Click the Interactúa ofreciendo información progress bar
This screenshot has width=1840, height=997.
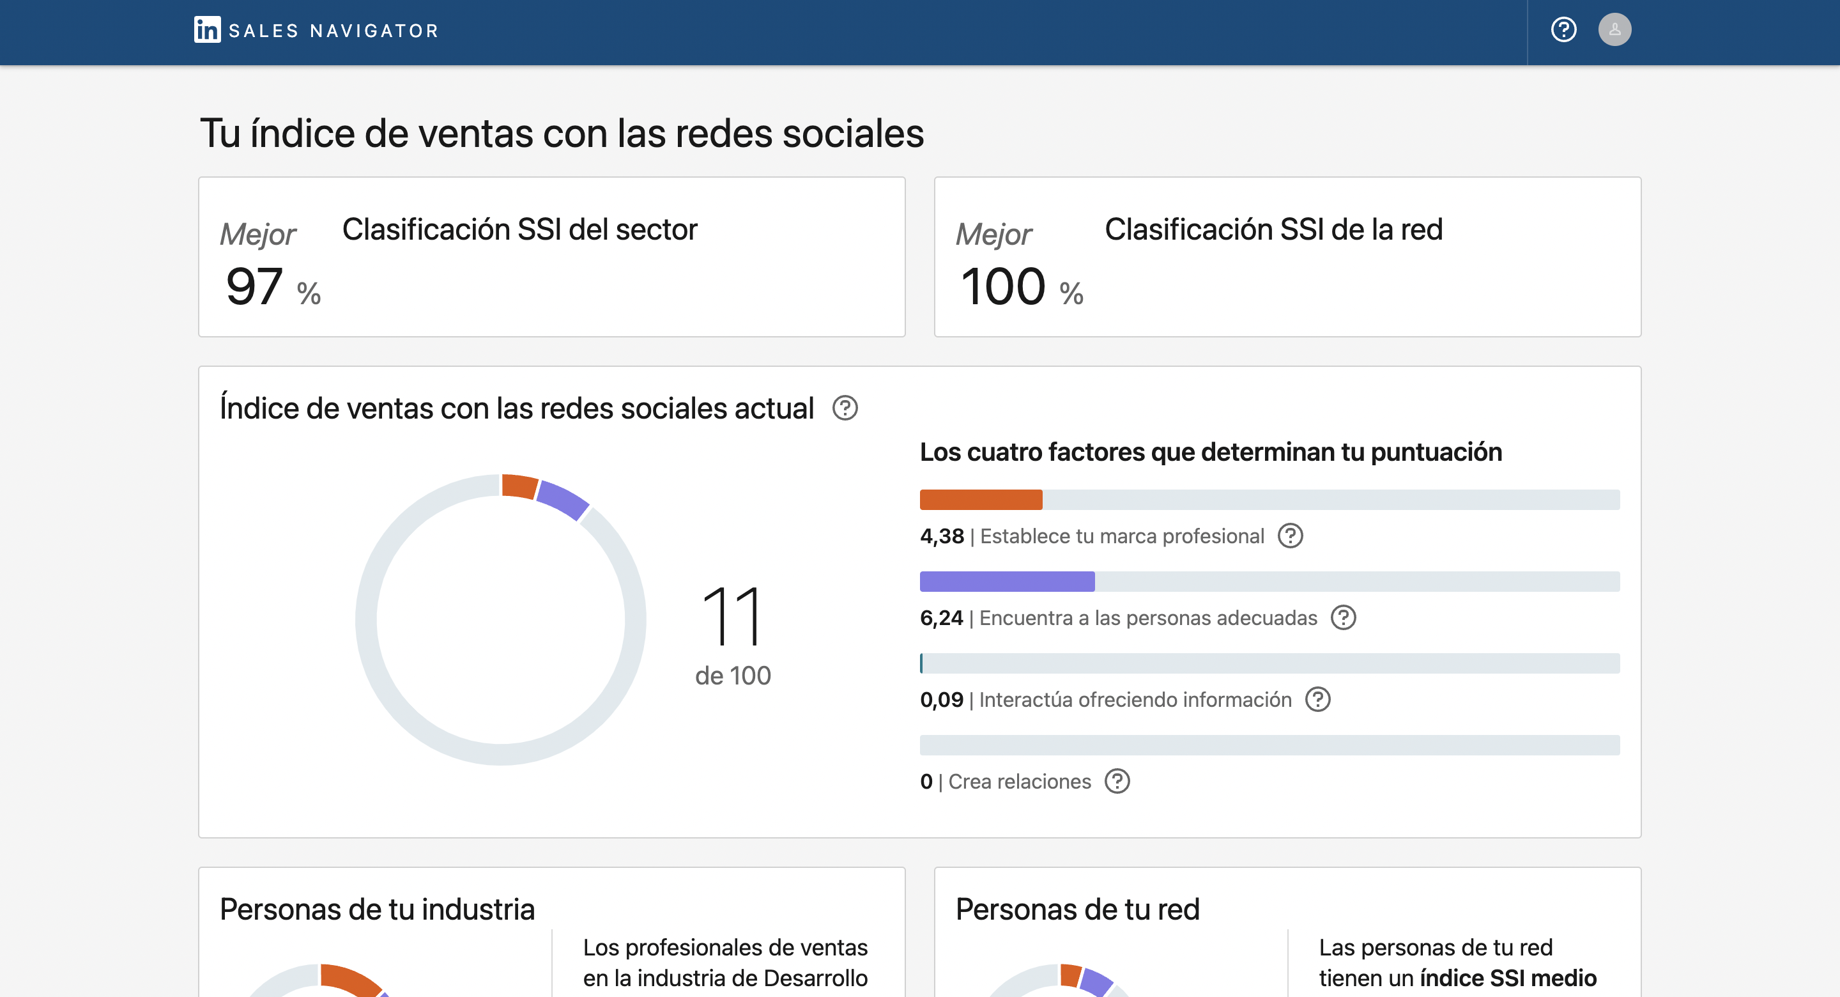tap(1269, 663)
